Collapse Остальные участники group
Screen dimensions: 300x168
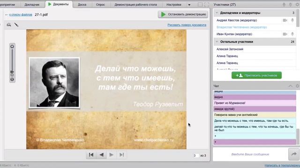click(217, 42)
